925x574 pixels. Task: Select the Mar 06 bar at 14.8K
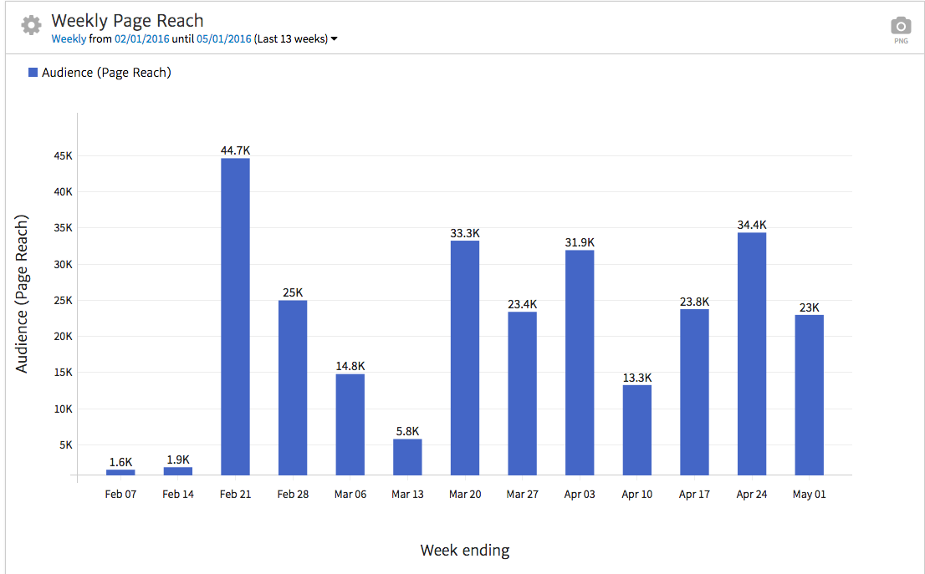350,424
